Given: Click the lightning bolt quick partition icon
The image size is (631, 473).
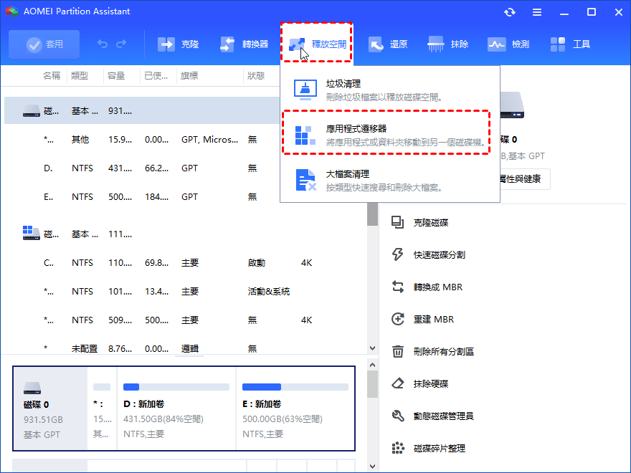Looking at the screenshot, I should coord(397,254).
